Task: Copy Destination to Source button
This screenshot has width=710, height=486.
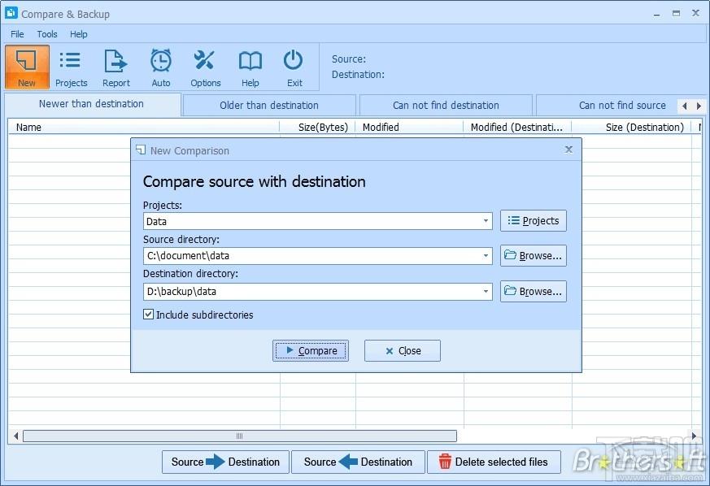Action: 358,462
